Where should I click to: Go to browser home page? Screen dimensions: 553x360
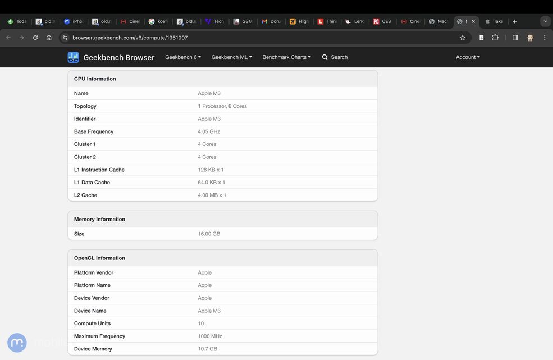49,38
